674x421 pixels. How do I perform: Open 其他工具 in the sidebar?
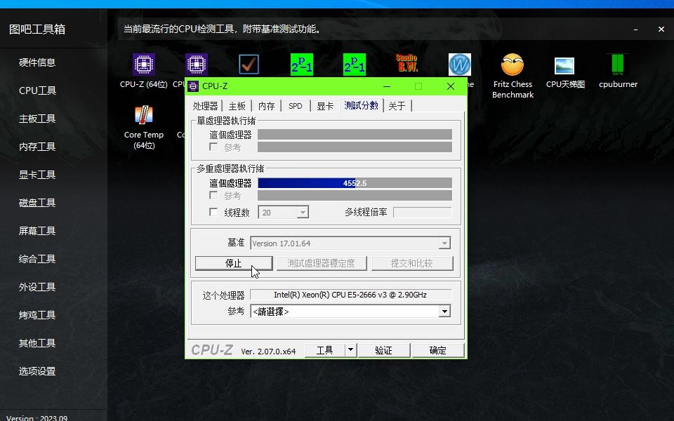click(37, 343)
